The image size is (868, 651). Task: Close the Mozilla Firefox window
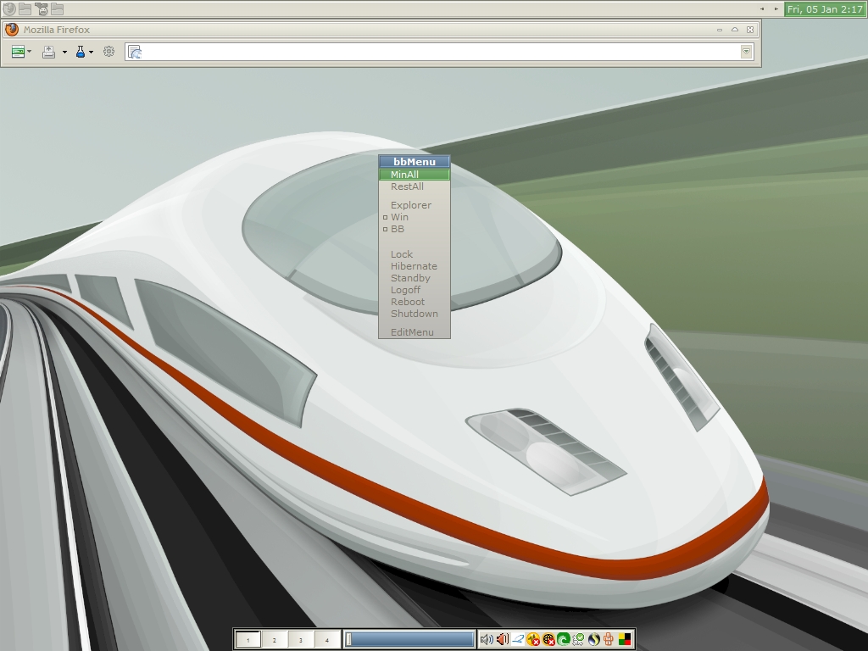click(750, 30)
